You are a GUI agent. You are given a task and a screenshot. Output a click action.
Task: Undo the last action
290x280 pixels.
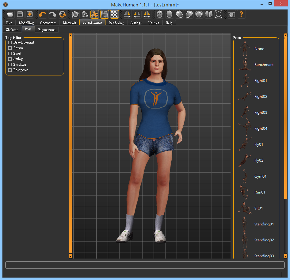(x=42, y=14)
